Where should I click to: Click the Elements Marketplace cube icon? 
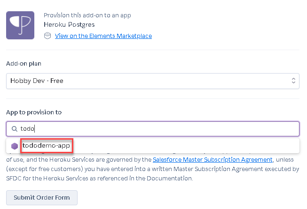point(47,36)
